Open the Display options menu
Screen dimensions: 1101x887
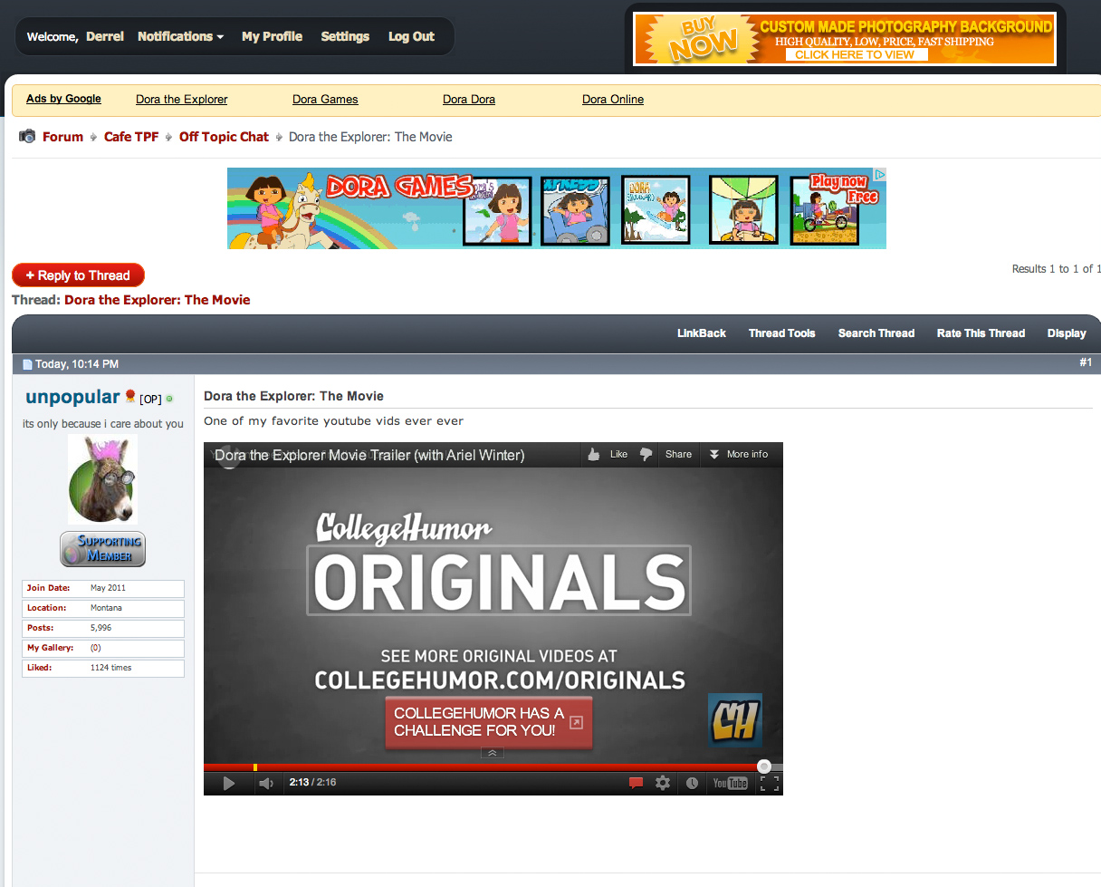coord(1067,333)
